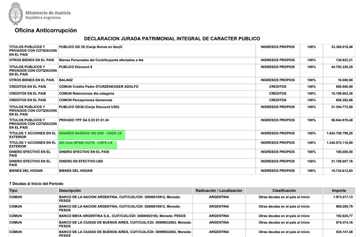Select 'DINERO EN EFECTIVO U$D' description
Image resolution: width=361 pixels, height=237 pixels.
(x=81, y=161)
